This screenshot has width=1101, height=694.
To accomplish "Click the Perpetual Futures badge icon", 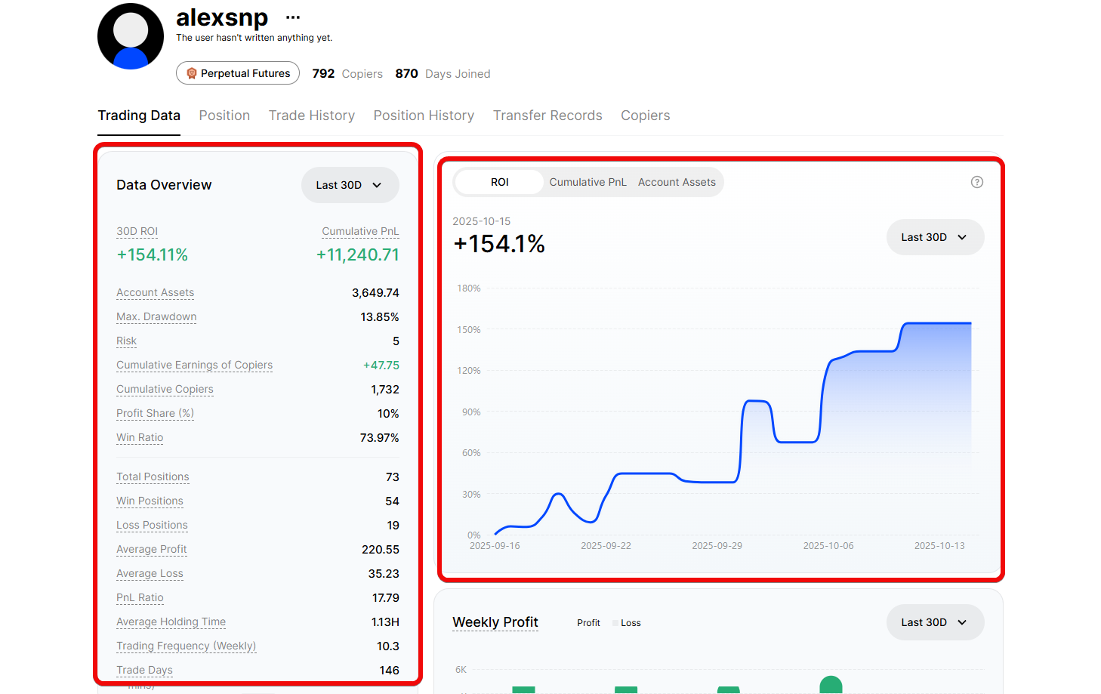I will tap(192, 73).
